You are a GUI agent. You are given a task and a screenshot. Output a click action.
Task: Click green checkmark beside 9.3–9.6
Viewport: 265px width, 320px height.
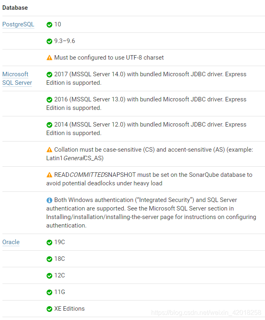49,41
